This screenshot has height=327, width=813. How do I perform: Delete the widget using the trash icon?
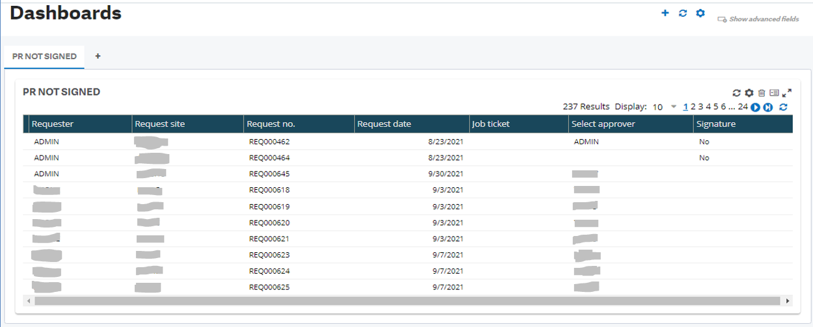click(x=762, y=94)
